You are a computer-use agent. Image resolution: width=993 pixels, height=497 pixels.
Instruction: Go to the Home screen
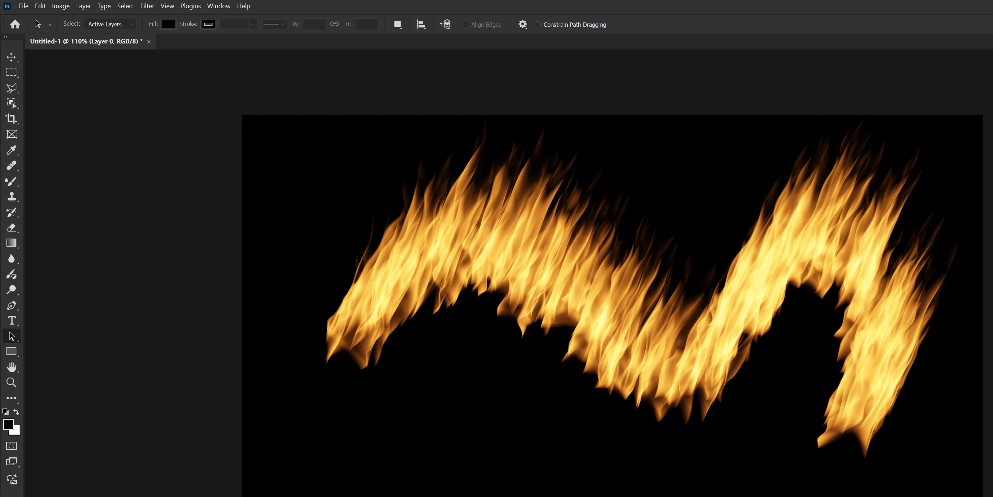tap(15, 24)
